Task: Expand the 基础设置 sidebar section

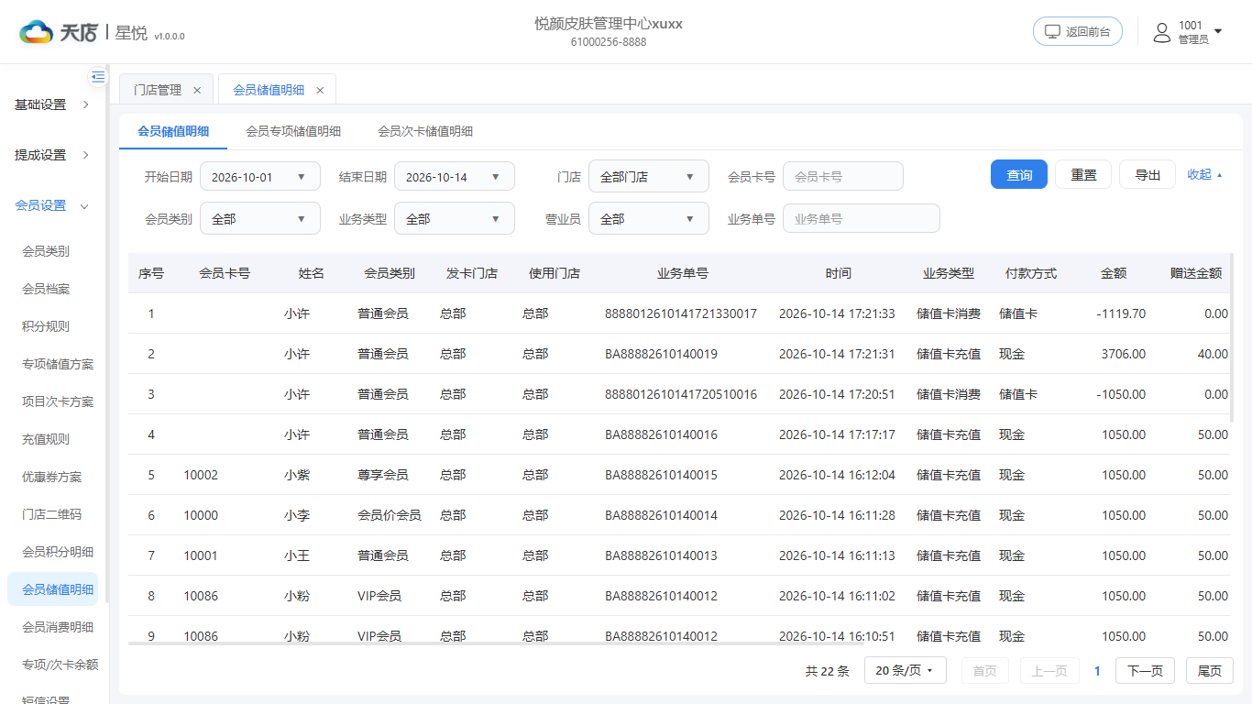Action: [52, 104]
